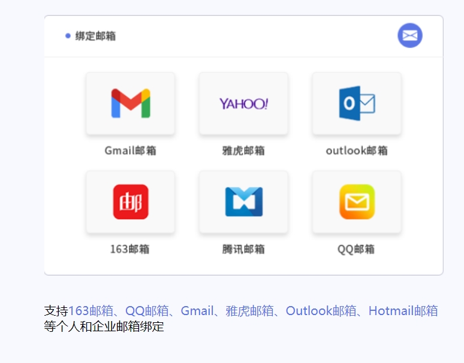Follow the Hotmail邮箱 link
This screenshot has height=363, width=464.
click(x=403, y=311)
